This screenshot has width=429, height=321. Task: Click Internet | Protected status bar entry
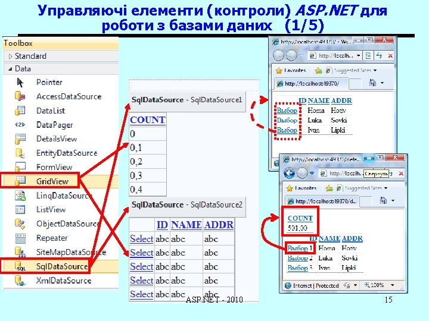tap(315, 285)
